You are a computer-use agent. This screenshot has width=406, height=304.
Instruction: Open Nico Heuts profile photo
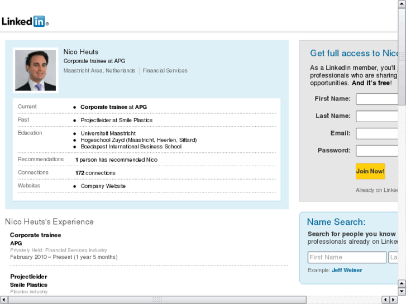(36, 70)
